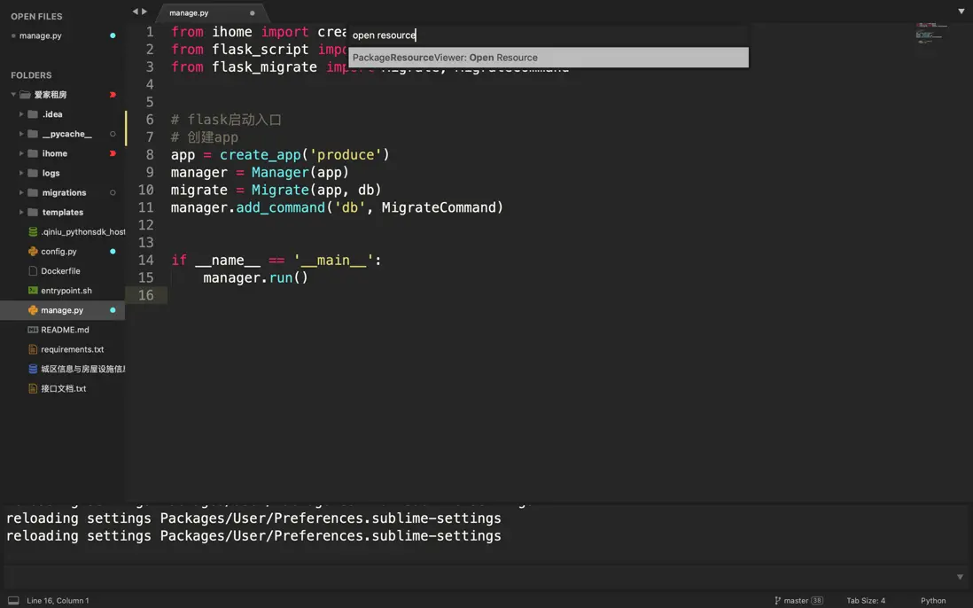The height and width of the screenshot is (608, 973).
Task: Go to the previous tab arrow
Action: coord(135,12)
